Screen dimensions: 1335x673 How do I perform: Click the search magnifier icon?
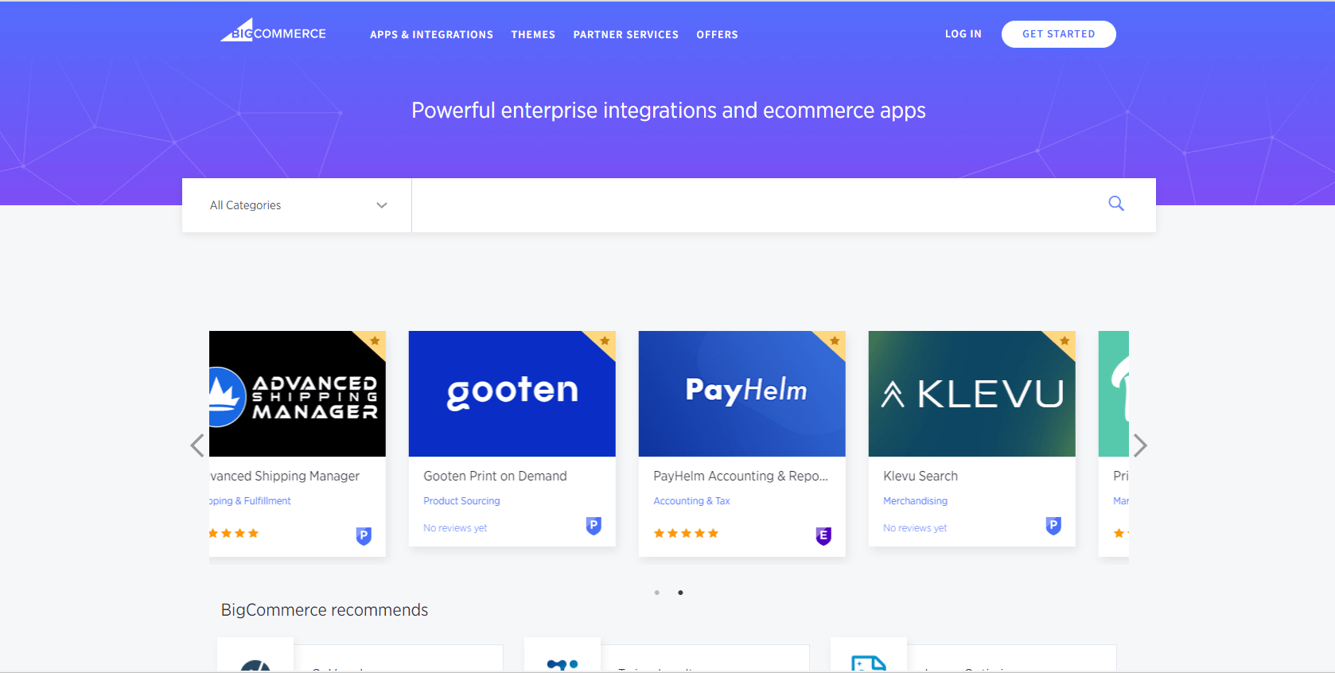(x=1116, y=204)
